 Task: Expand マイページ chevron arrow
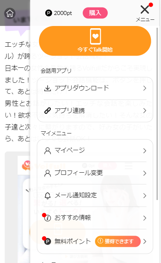coord(145,151)
